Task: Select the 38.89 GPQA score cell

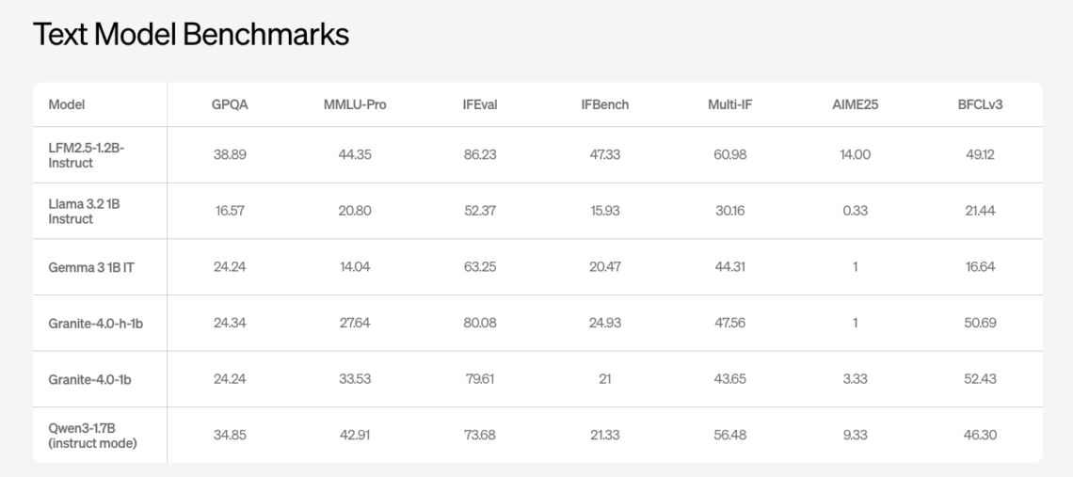Action: 229,154
